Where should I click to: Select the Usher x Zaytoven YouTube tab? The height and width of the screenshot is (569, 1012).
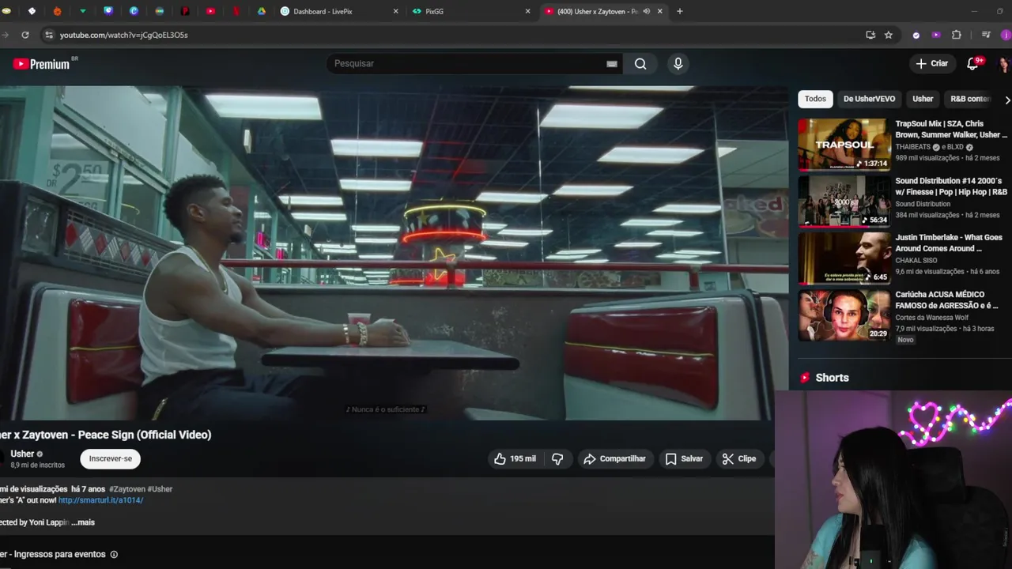click(x=605, y=11)
